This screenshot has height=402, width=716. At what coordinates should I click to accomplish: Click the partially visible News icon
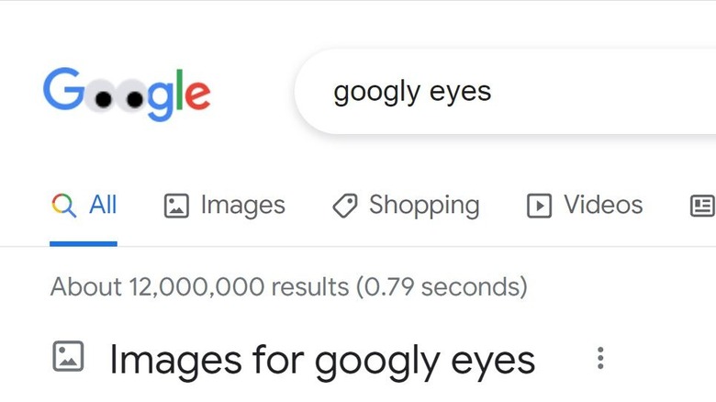pos(702,206)
